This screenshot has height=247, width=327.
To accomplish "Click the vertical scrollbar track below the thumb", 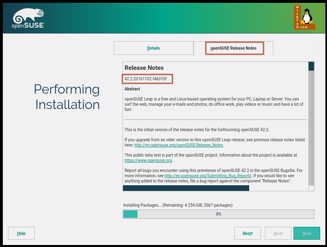I will click(311, 129).
